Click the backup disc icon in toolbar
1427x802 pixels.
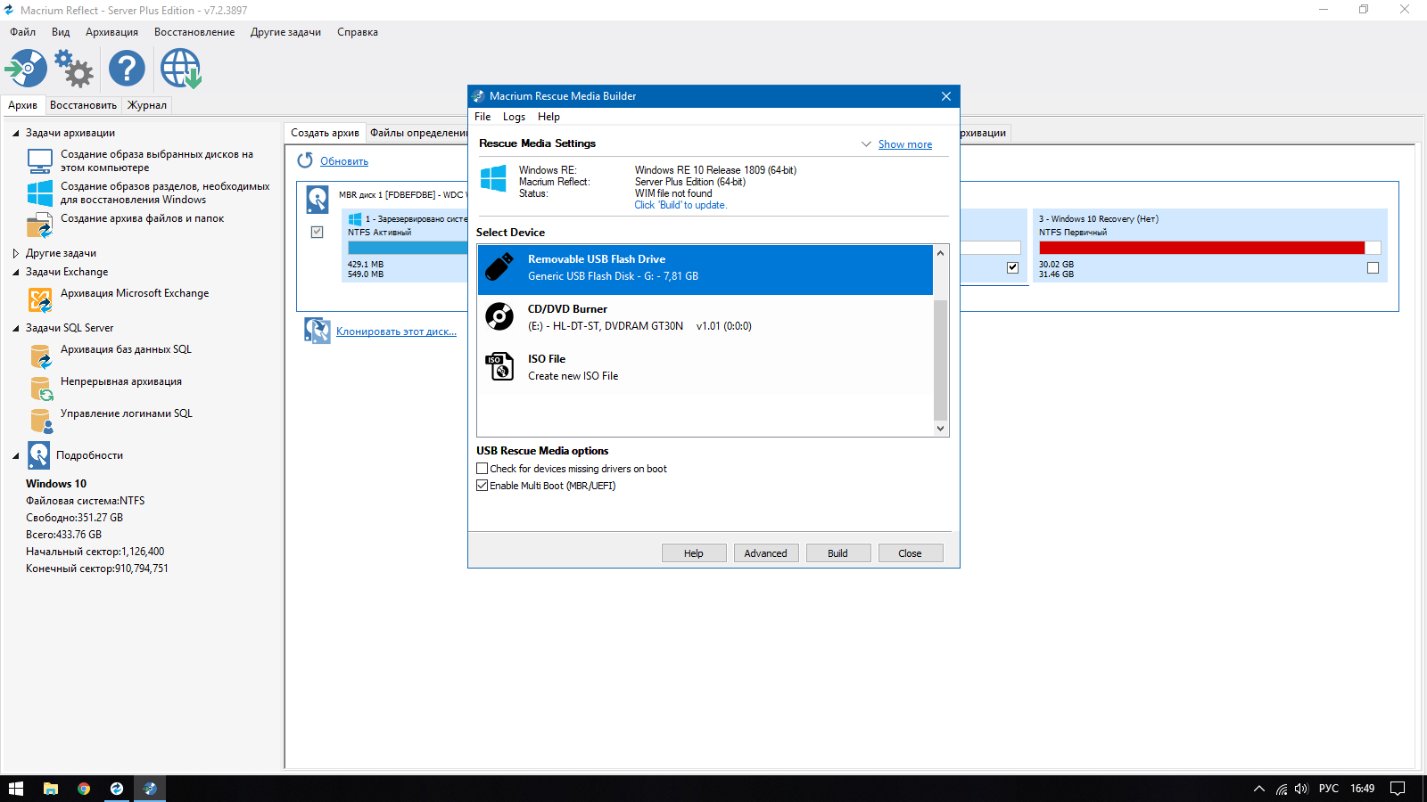pyautogui.click(x=26, y=69)
